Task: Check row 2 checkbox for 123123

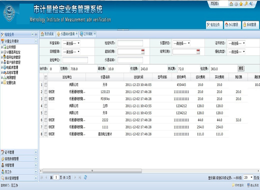Action: pyautogui.click(x=45, y=92)
